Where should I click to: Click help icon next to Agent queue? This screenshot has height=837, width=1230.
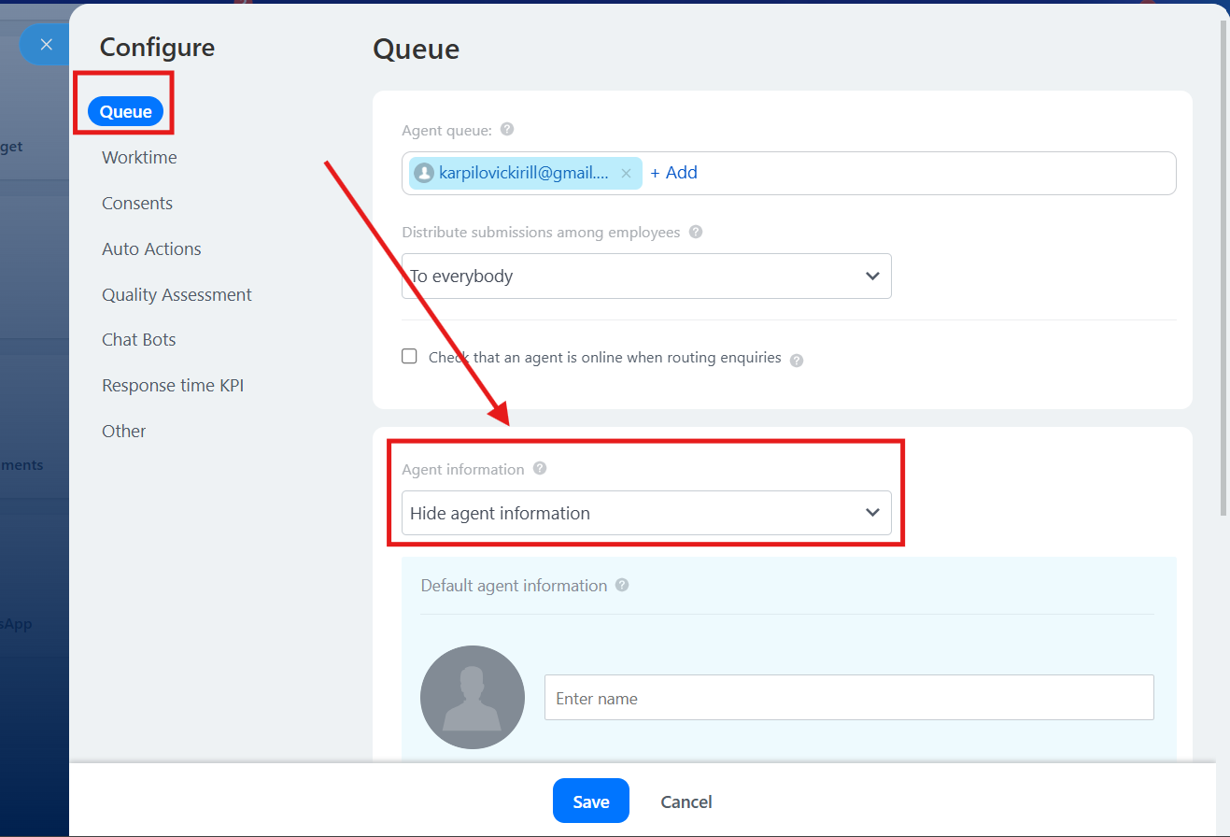[507, 130]
